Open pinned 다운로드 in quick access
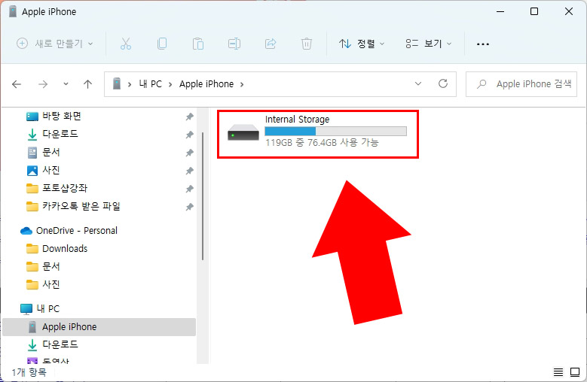587x382 pixels. [x=53, y=134]
